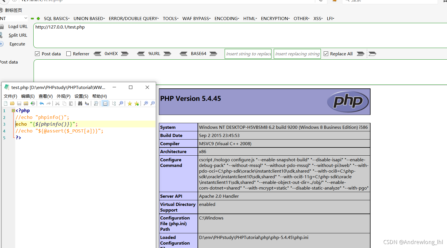
Task: Open the 文件(F) menu
Action: coord(10,96)
